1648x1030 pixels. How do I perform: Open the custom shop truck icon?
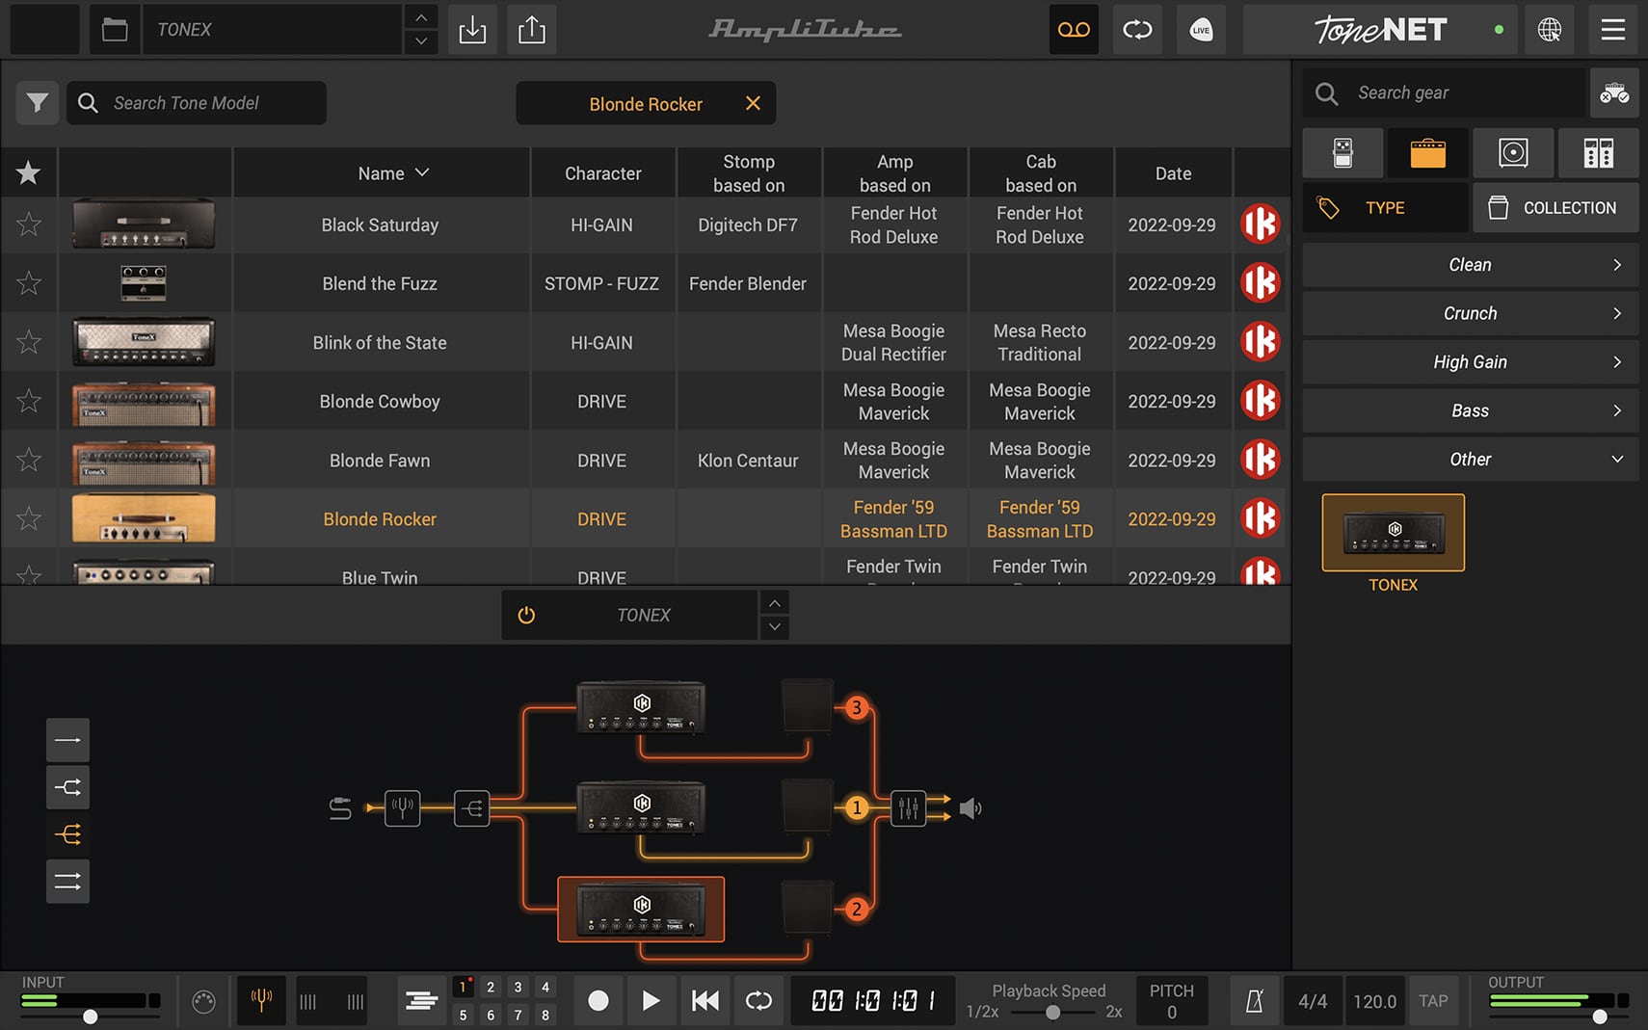(x=1614, y=93)
